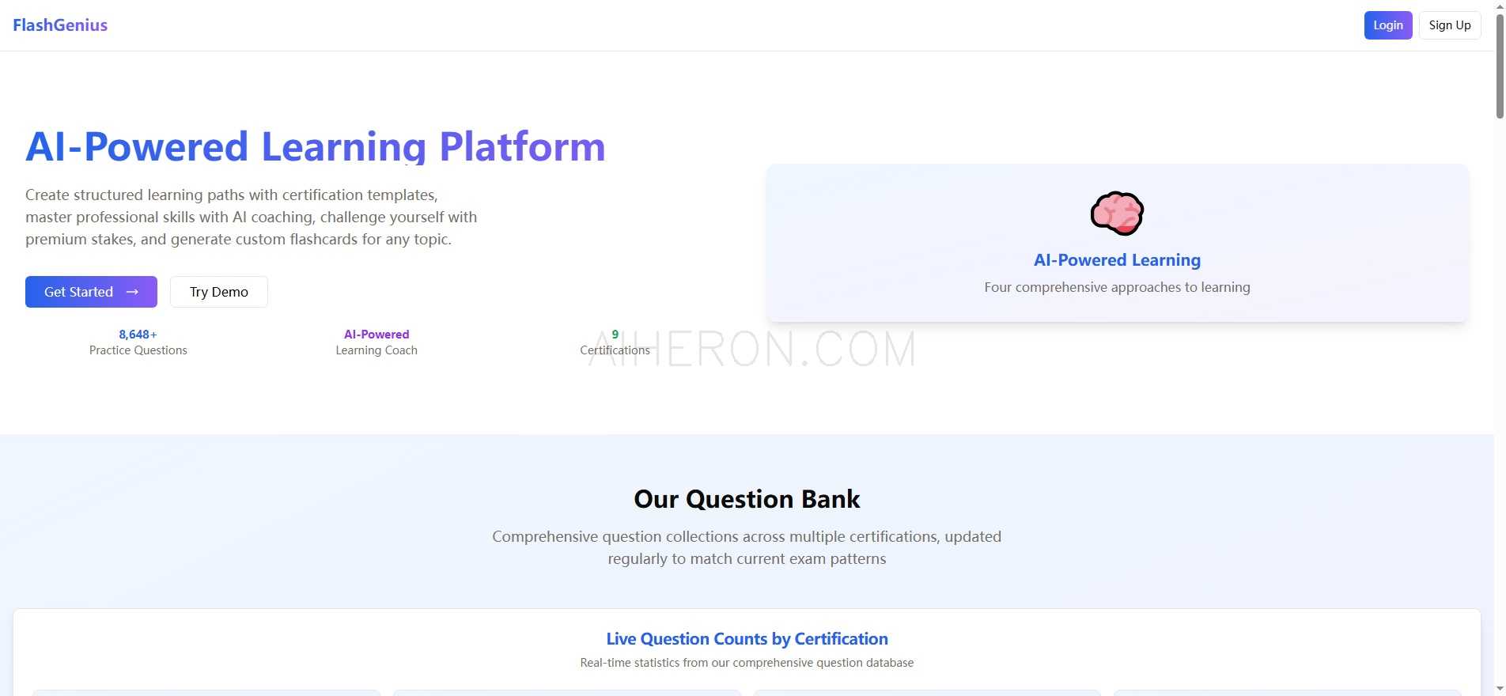
Task: Click the Get Started button
Action: click(x=91, y=292)
